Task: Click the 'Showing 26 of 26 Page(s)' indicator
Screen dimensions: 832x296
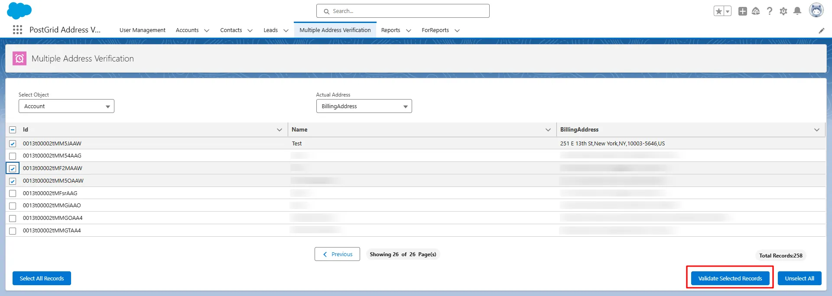Action: [x=403, y=254]
